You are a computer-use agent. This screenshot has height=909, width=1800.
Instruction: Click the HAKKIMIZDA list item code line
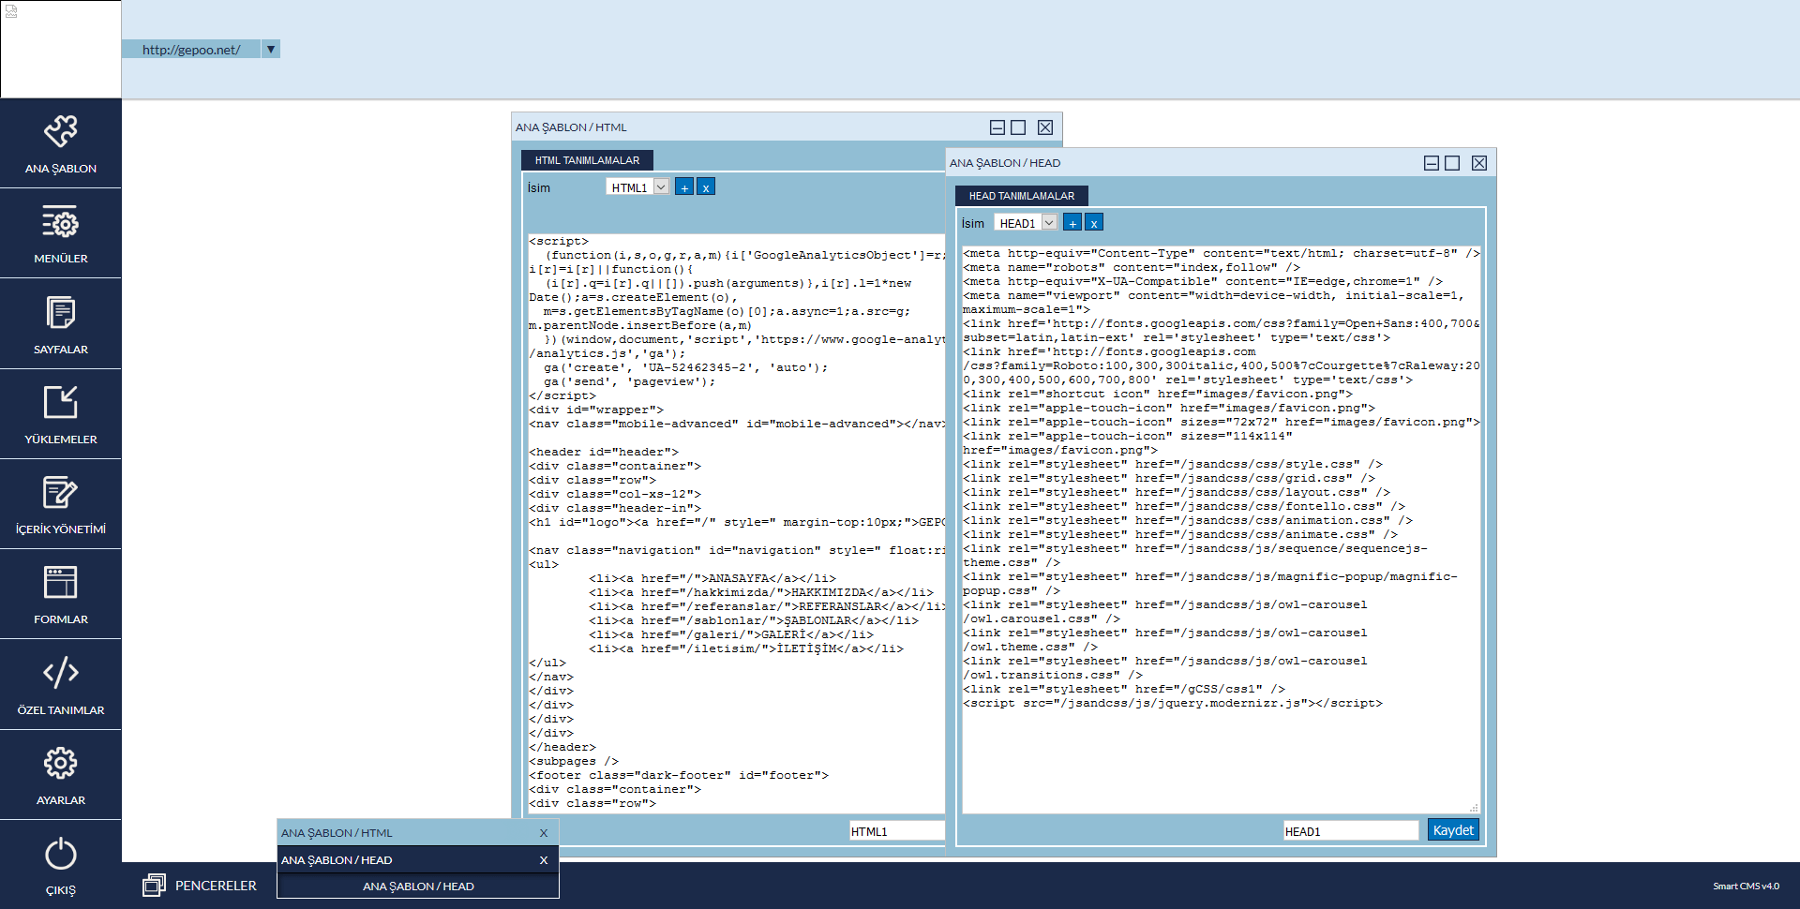(x=761, y=593)
